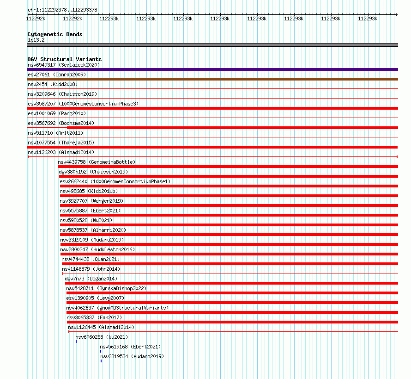411x379 pixels.
Task: Select nsv5619168 (Ebert2021) label
Action: 130,347
